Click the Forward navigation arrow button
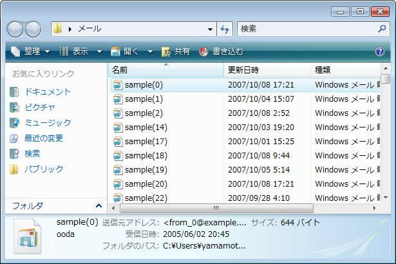The height and width of the screenshot is (264, 396). click(33, 29)
